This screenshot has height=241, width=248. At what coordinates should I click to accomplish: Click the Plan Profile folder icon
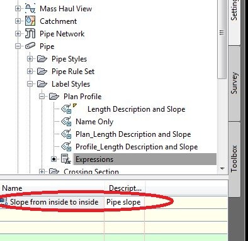(54, 97)
